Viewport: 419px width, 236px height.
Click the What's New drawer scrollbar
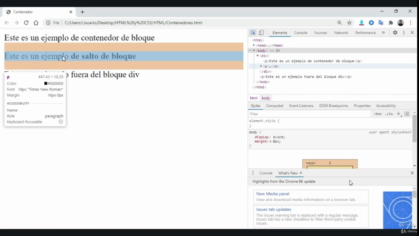414,194
